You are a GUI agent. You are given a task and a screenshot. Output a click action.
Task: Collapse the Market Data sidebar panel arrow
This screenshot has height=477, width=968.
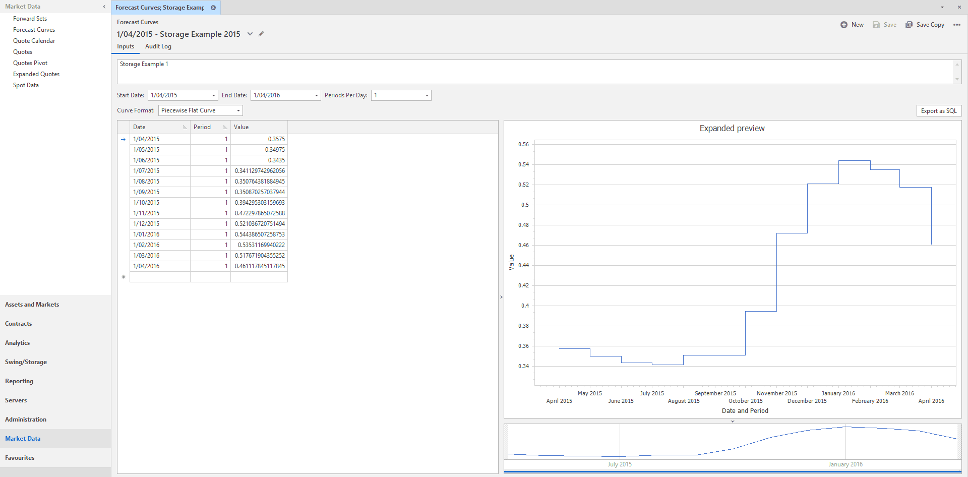104,7
